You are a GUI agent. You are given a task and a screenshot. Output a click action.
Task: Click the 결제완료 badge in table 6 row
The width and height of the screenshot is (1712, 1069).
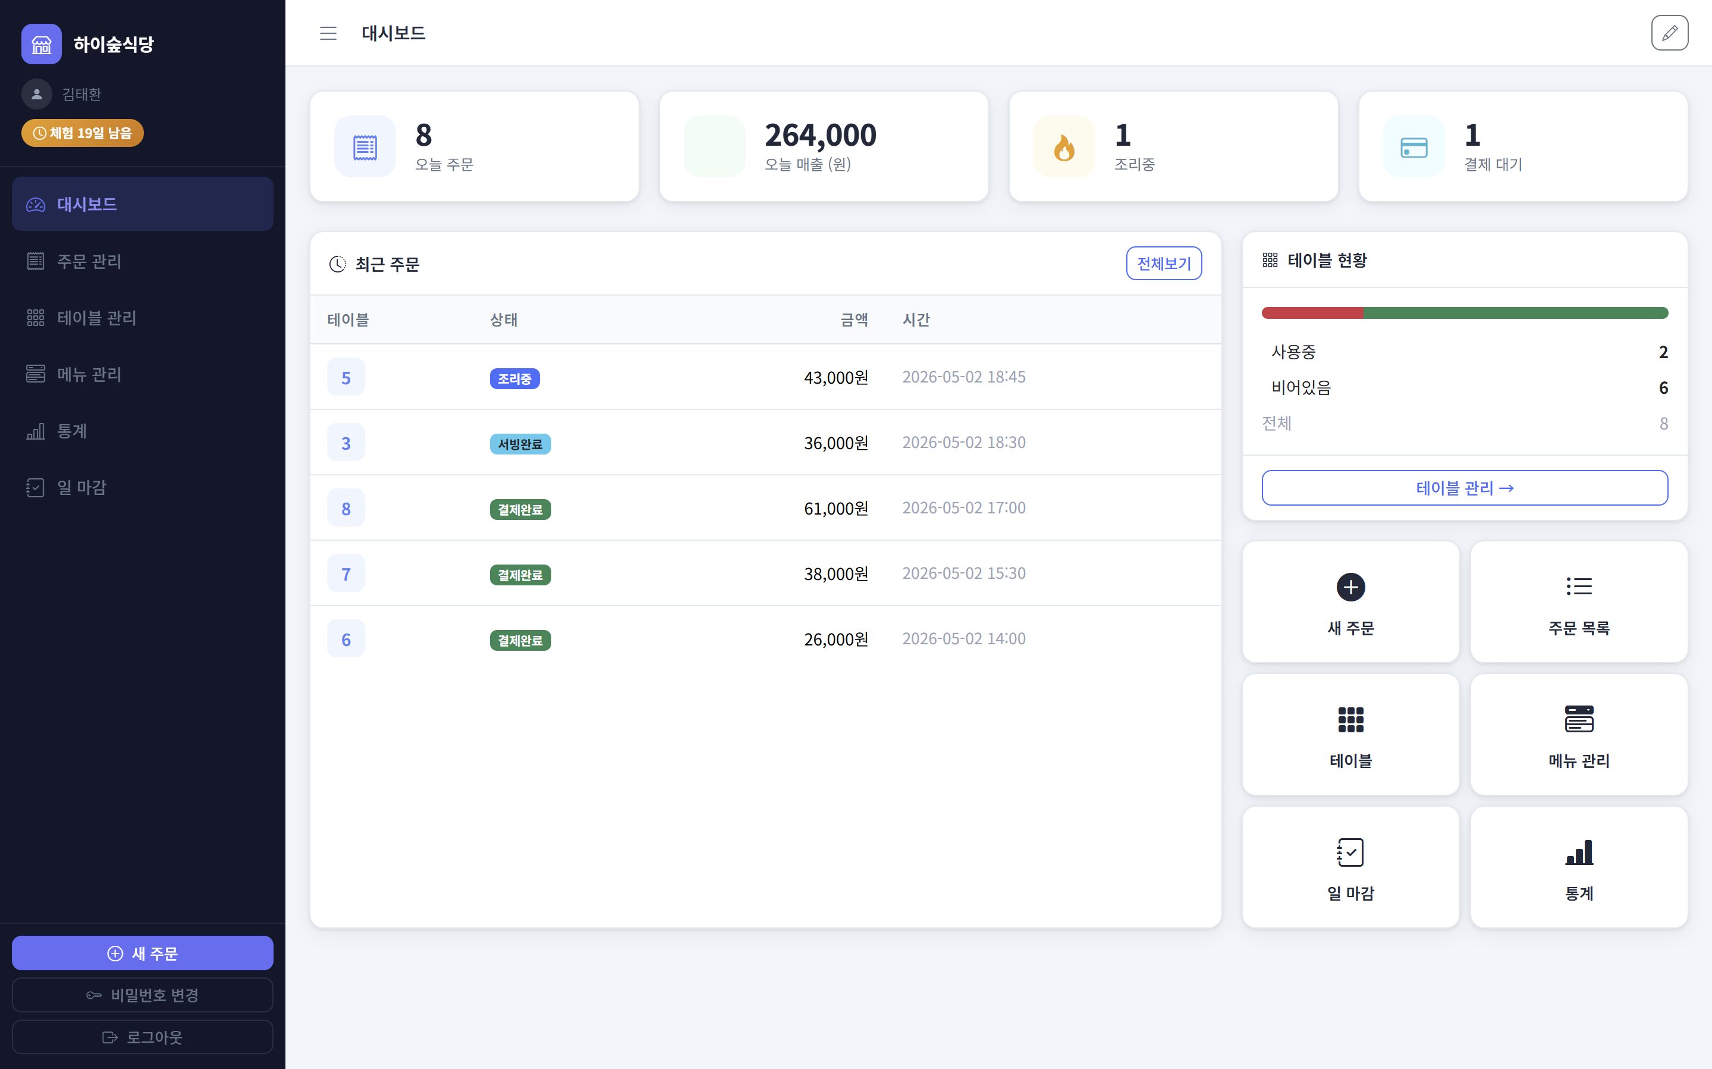(x=520, y=641)
